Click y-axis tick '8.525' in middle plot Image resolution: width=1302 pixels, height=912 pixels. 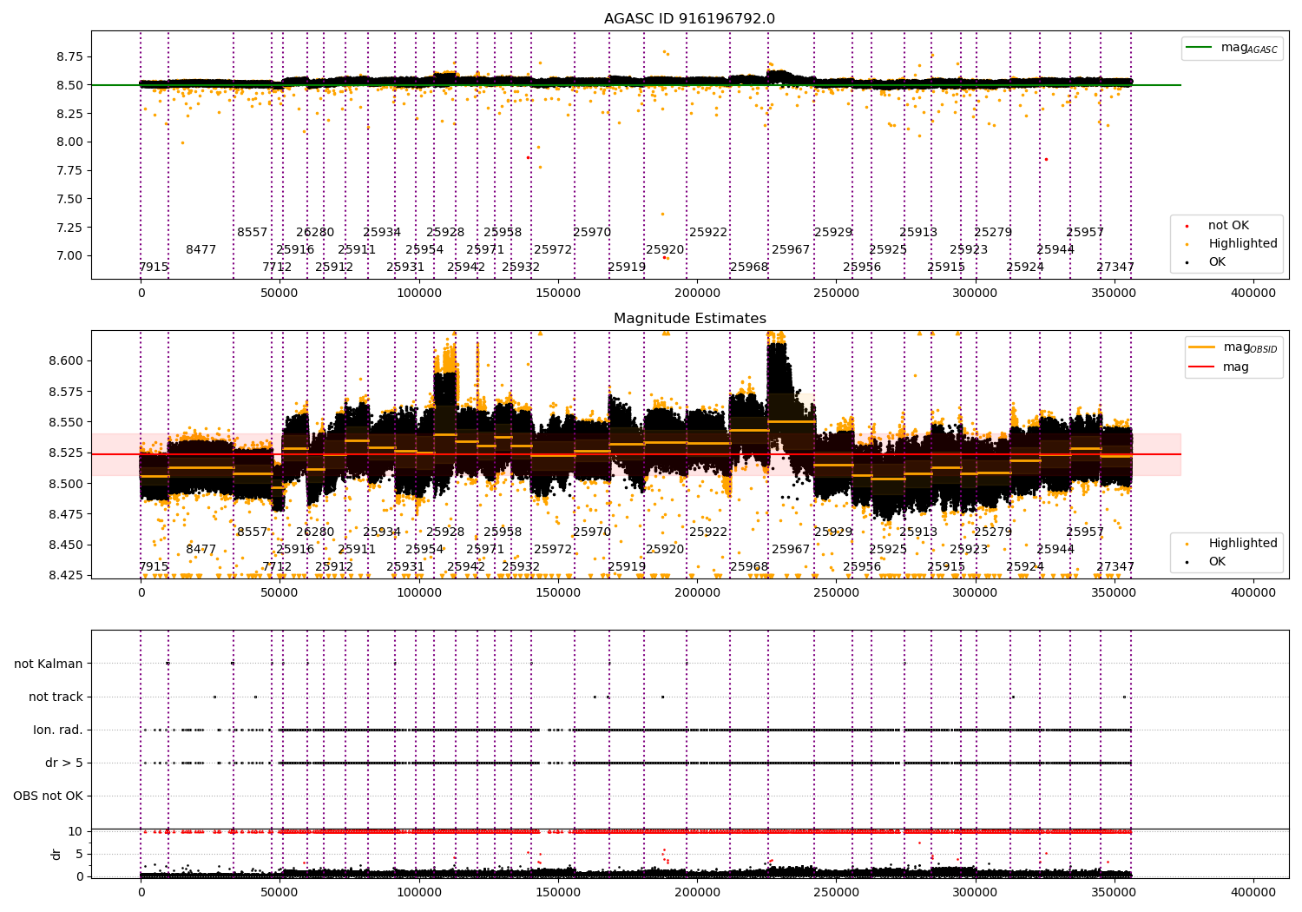pyautogui.click(x=66, y=453)
